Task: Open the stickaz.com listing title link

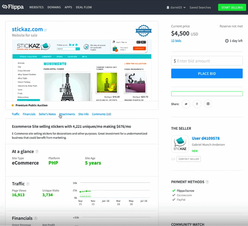Action: coord(27,29)
